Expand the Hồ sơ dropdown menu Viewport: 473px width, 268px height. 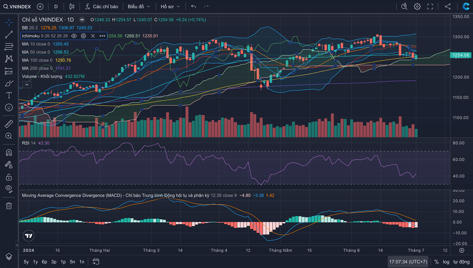coord(170,7)
